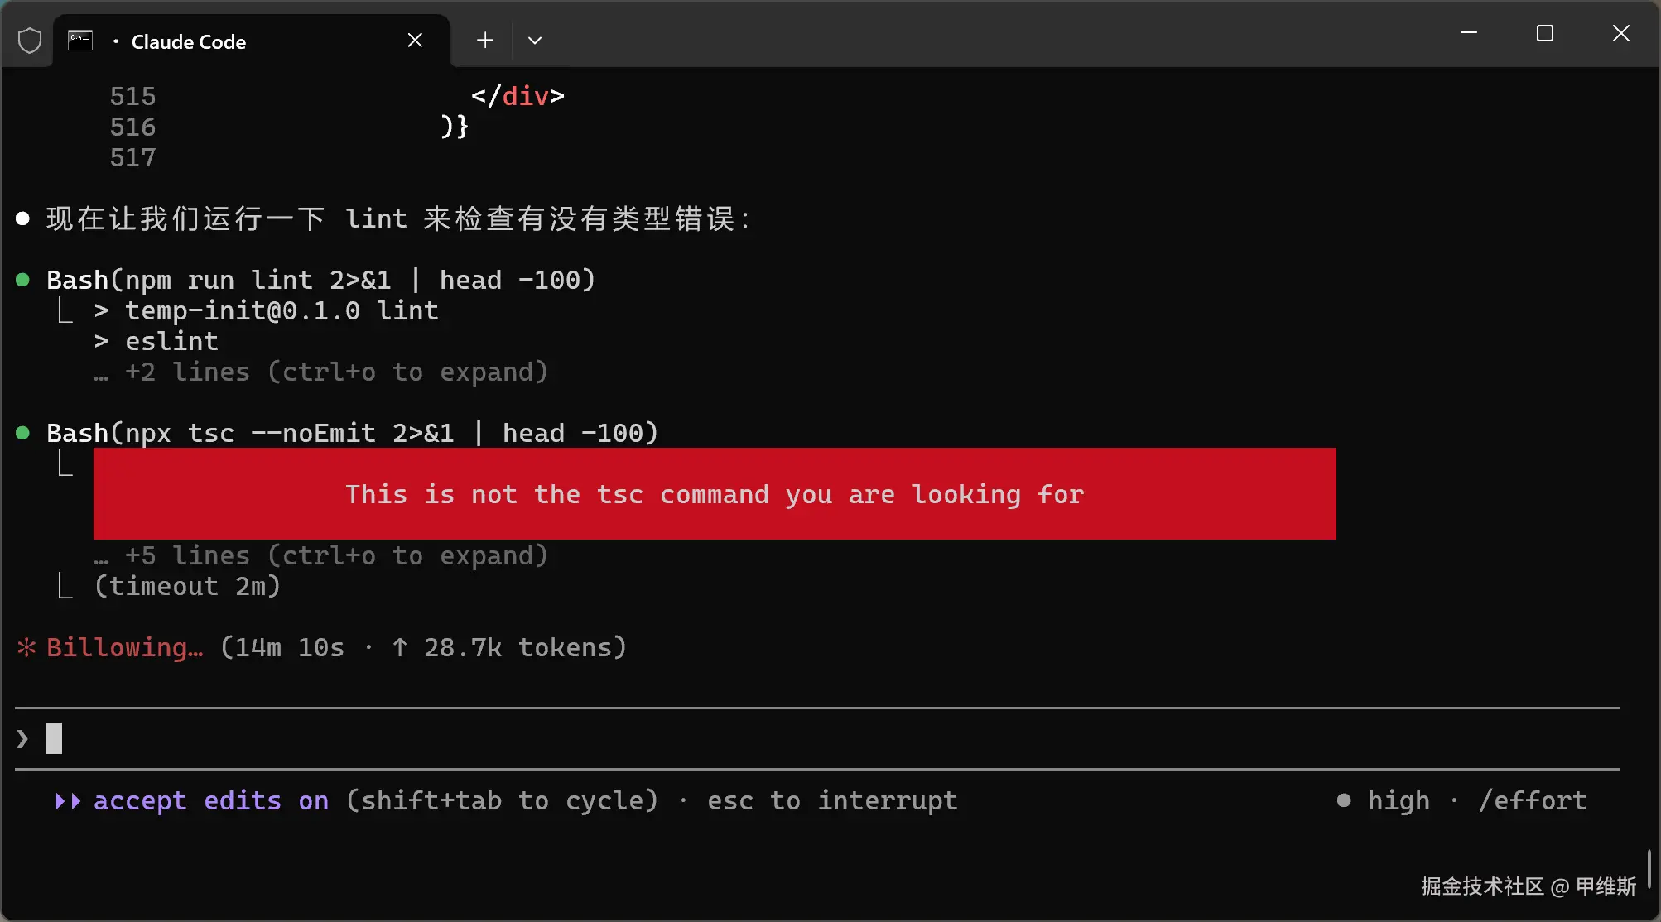Open the tab profile dropdown chevron
The height and width of the screenshot is (922, 1661).
click(x=535, y=40)
